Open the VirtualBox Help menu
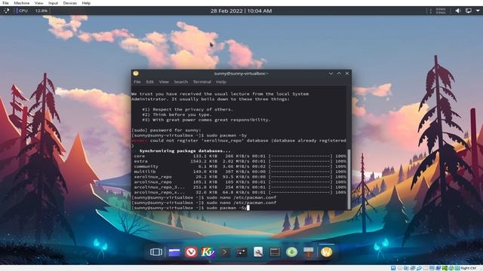The width and height of the screenshot is (483, 271). (86, 3)
